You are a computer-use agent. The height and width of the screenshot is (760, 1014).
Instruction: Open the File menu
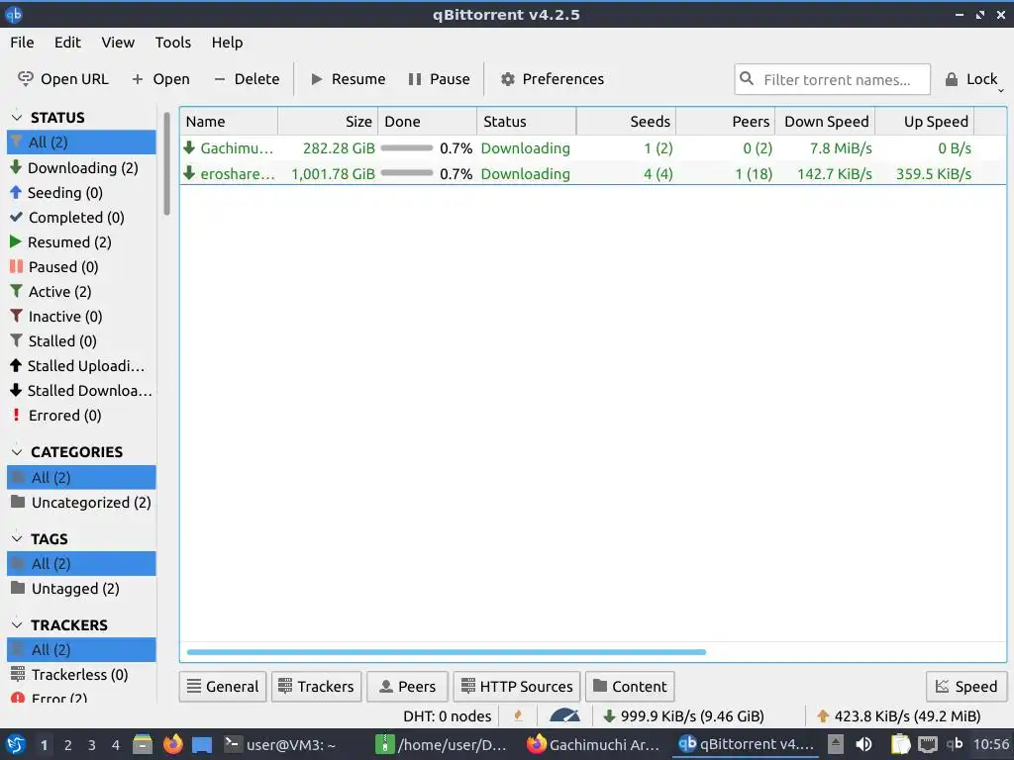22,42
